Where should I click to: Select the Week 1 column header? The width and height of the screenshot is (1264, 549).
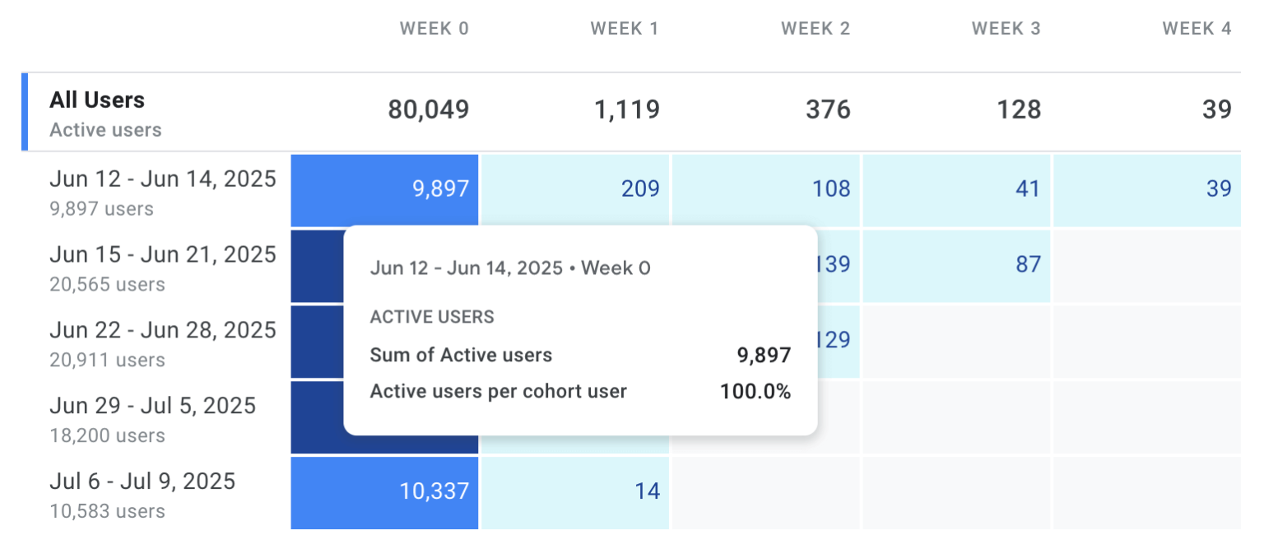pyautogui.click(x=625, y=28)
